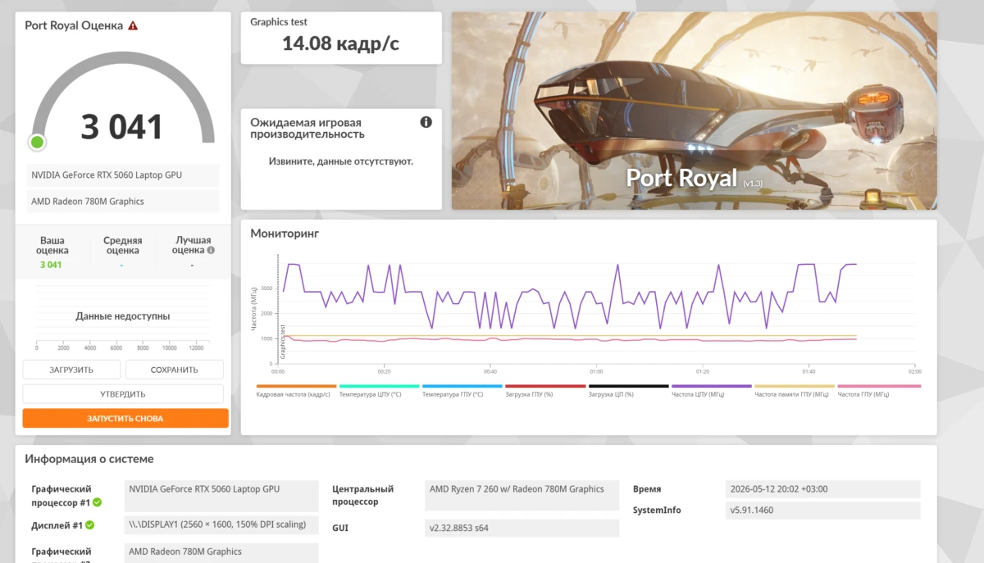The height and width of the screenshot is (563, 984).
Task: Toggle Частота ГПУ (МГц) legend item
Action: [879, 391]
